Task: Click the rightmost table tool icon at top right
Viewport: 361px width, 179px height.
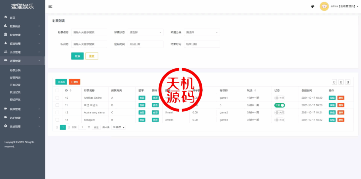Action: click(348, 82)
